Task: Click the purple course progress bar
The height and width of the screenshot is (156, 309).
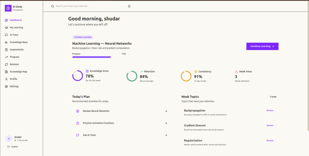Action: 92,57
